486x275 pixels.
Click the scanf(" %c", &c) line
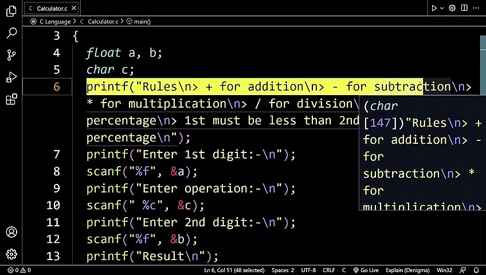(146, 205)
